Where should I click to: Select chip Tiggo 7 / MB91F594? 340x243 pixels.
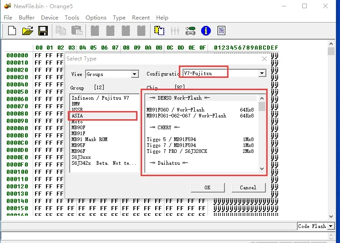coord(201,145)
